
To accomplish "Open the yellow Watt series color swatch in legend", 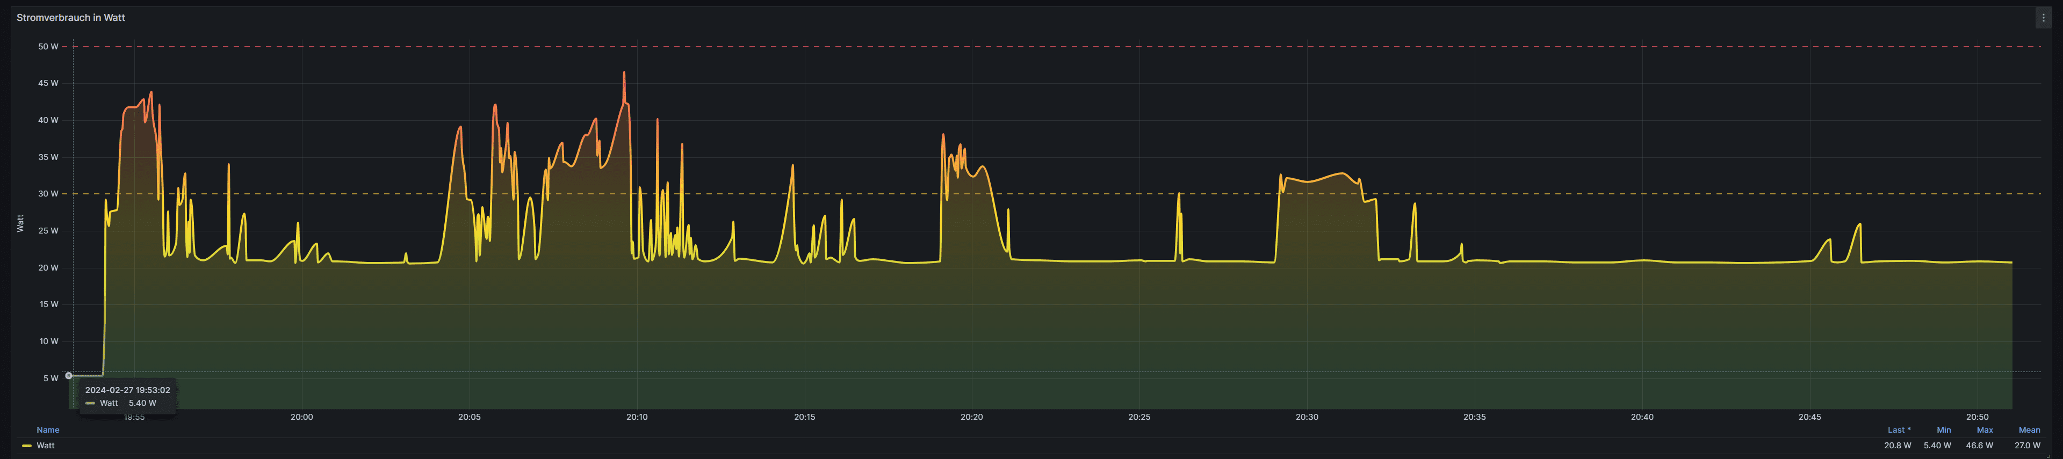I will coord(26,446).
